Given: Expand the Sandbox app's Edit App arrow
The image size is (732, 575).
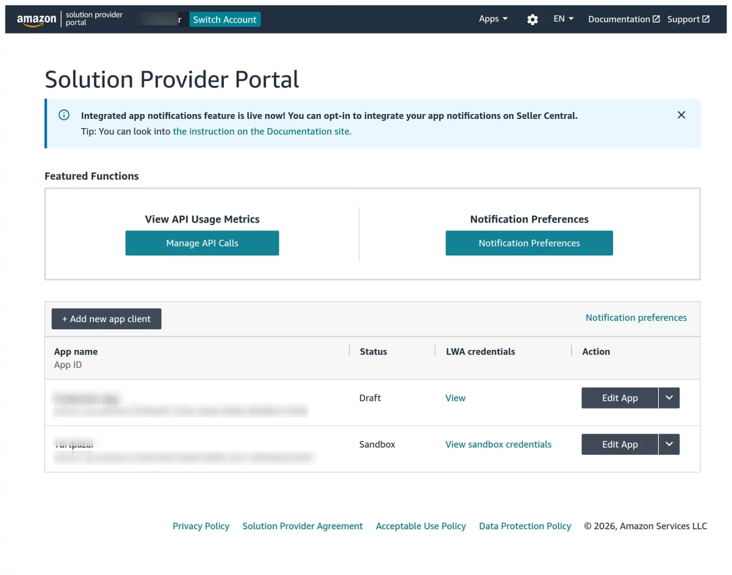Looking at the screenshot, I should tap(669, 444).
